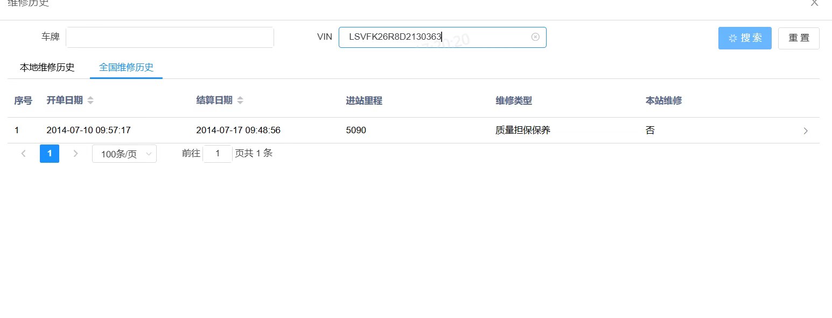832x318 pixels.
Task: Select the 全国维修历史 tab
Action: (x=126, y=68)
